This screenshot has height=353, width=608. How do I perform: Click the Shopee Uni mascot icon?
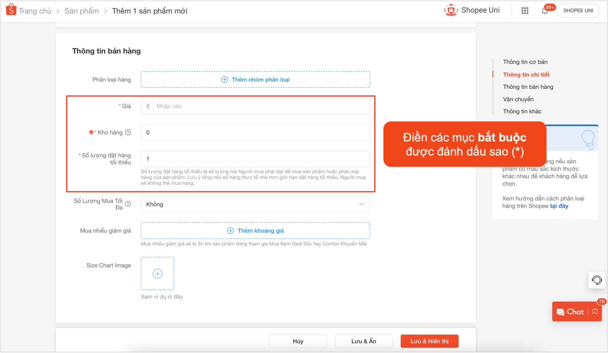(451, 10)
